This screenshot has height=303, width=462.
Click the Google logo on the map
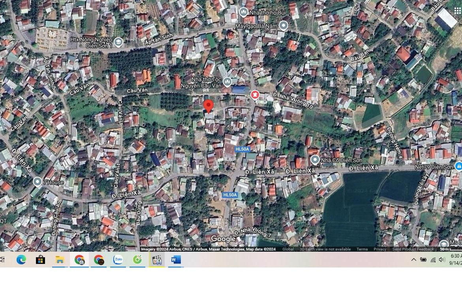[223, 239]
